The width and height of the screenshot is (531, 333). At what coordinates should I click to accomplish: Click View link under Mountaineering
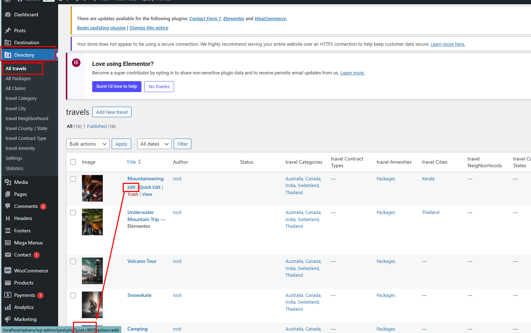[x=147, y=194]
